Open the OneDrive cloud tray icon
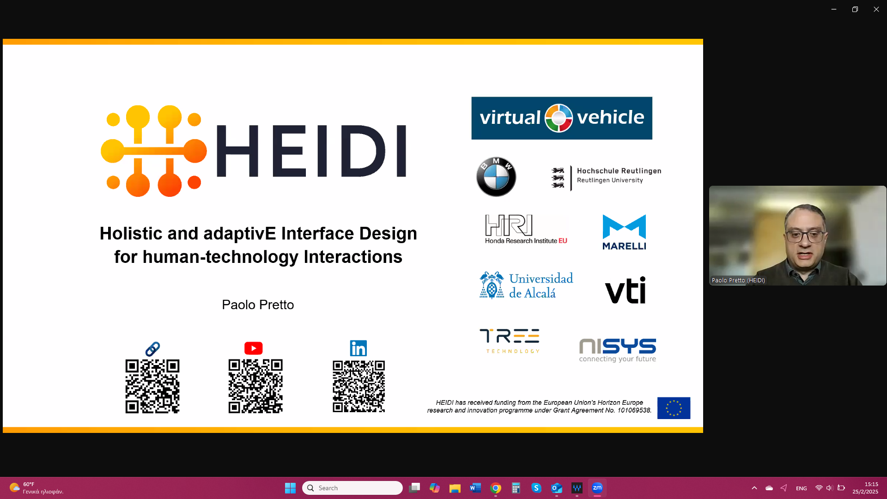 pos(769,488)
